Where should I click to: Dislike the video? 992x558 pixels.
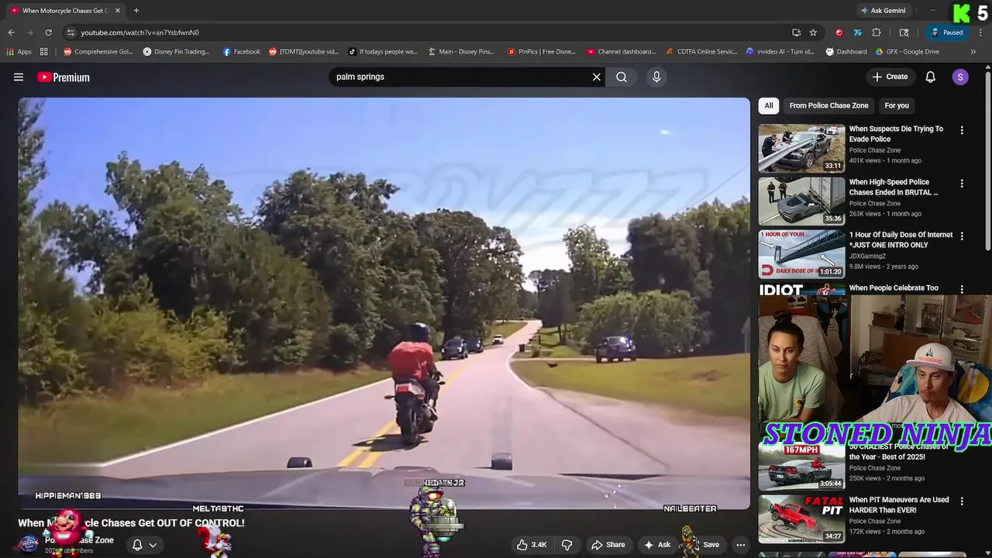[x=567, y=545]
